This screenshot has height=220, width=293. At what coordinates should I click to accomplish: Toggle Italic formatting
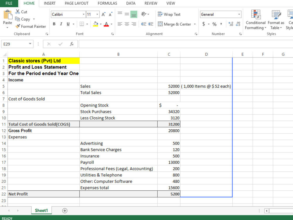[x=61, y=24]
